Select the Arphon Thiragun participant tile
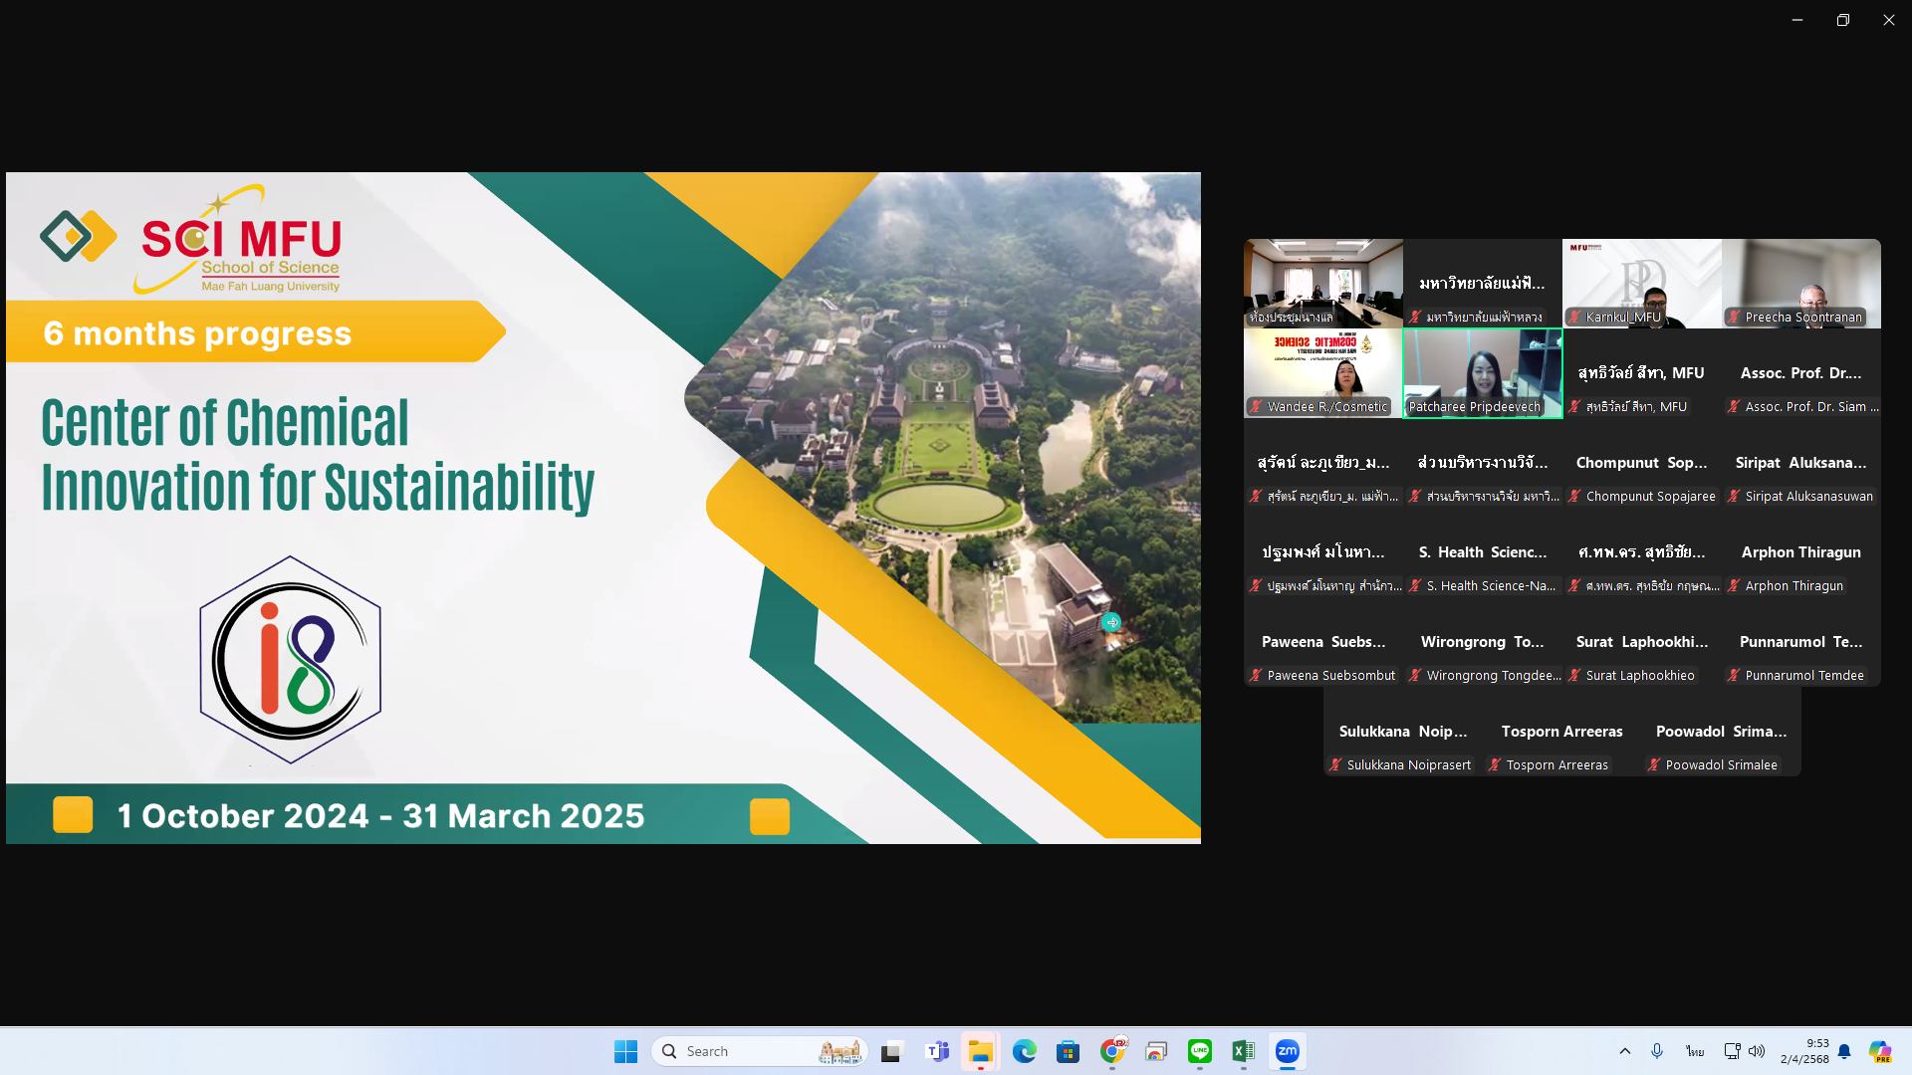 pos(1801,552)
